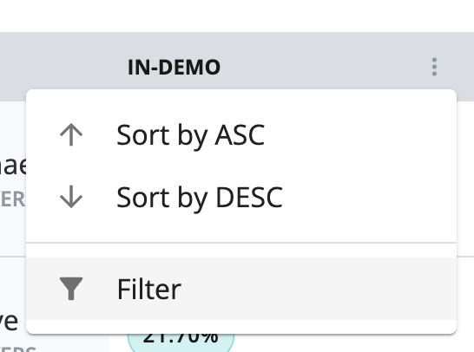Click the 'Sort by ASC' text label
Screen dimensions: 474x352
191,135
